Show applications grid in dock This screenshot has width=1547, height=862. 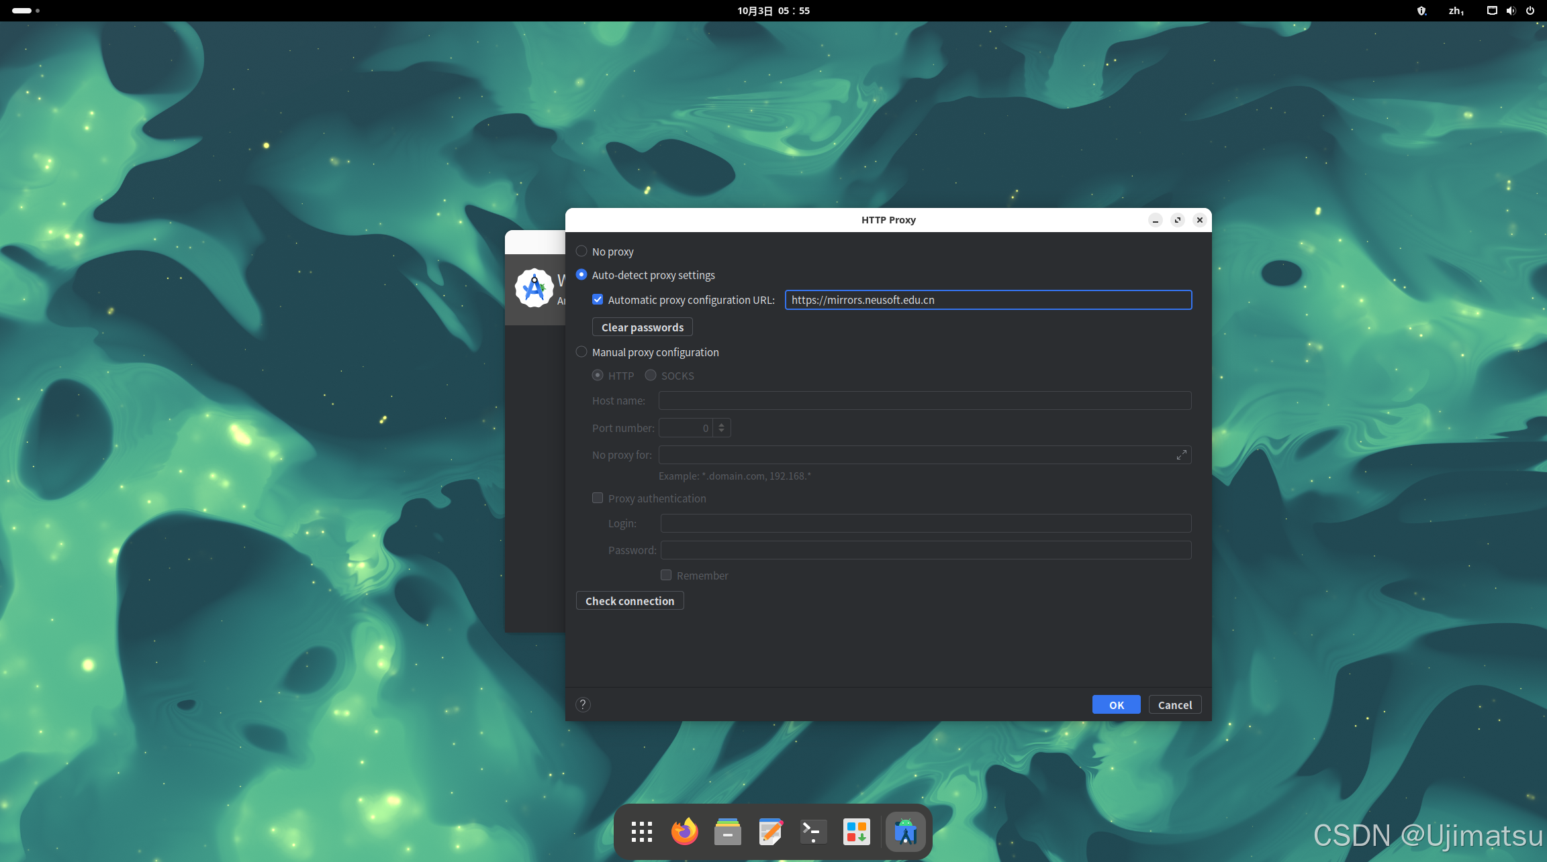pyautogui.click(x=641, y=832)
